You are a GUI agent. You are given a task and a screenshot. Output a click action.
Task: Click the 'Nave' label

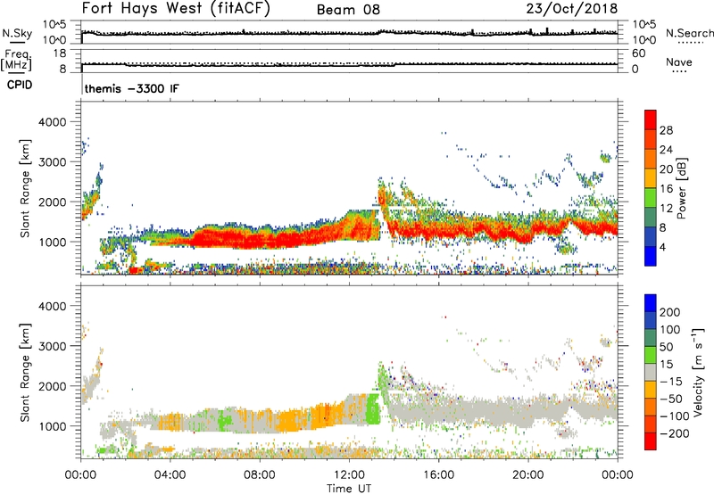[678, 62]
